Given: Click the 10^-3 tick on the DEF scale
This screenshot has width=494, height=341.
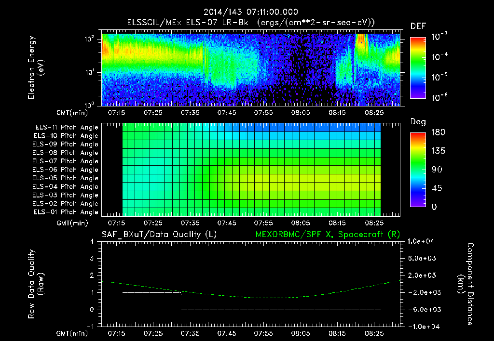Looking at the screenshot, I should coord(439,37).
